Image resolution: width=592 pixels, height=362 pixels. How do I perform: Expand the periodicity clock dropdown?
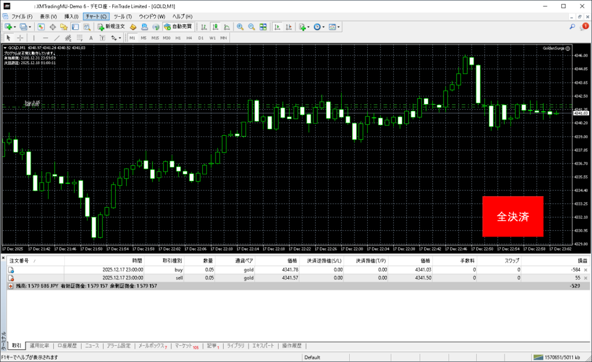[x=324, y=27]
